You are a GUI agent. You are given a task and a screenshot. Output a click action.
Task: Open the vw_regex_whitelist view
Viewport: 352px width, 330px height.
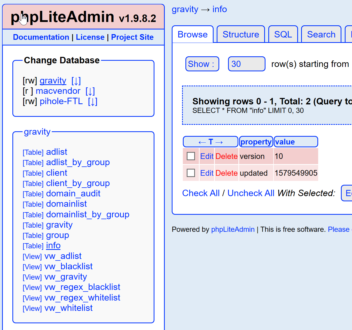(x=82, y=298)
